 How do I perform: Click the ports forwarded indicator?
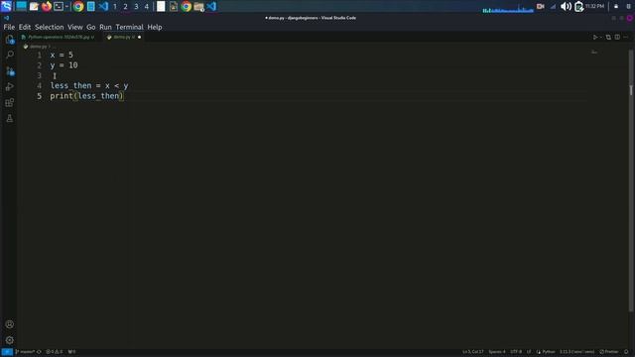tap(71, 352)
